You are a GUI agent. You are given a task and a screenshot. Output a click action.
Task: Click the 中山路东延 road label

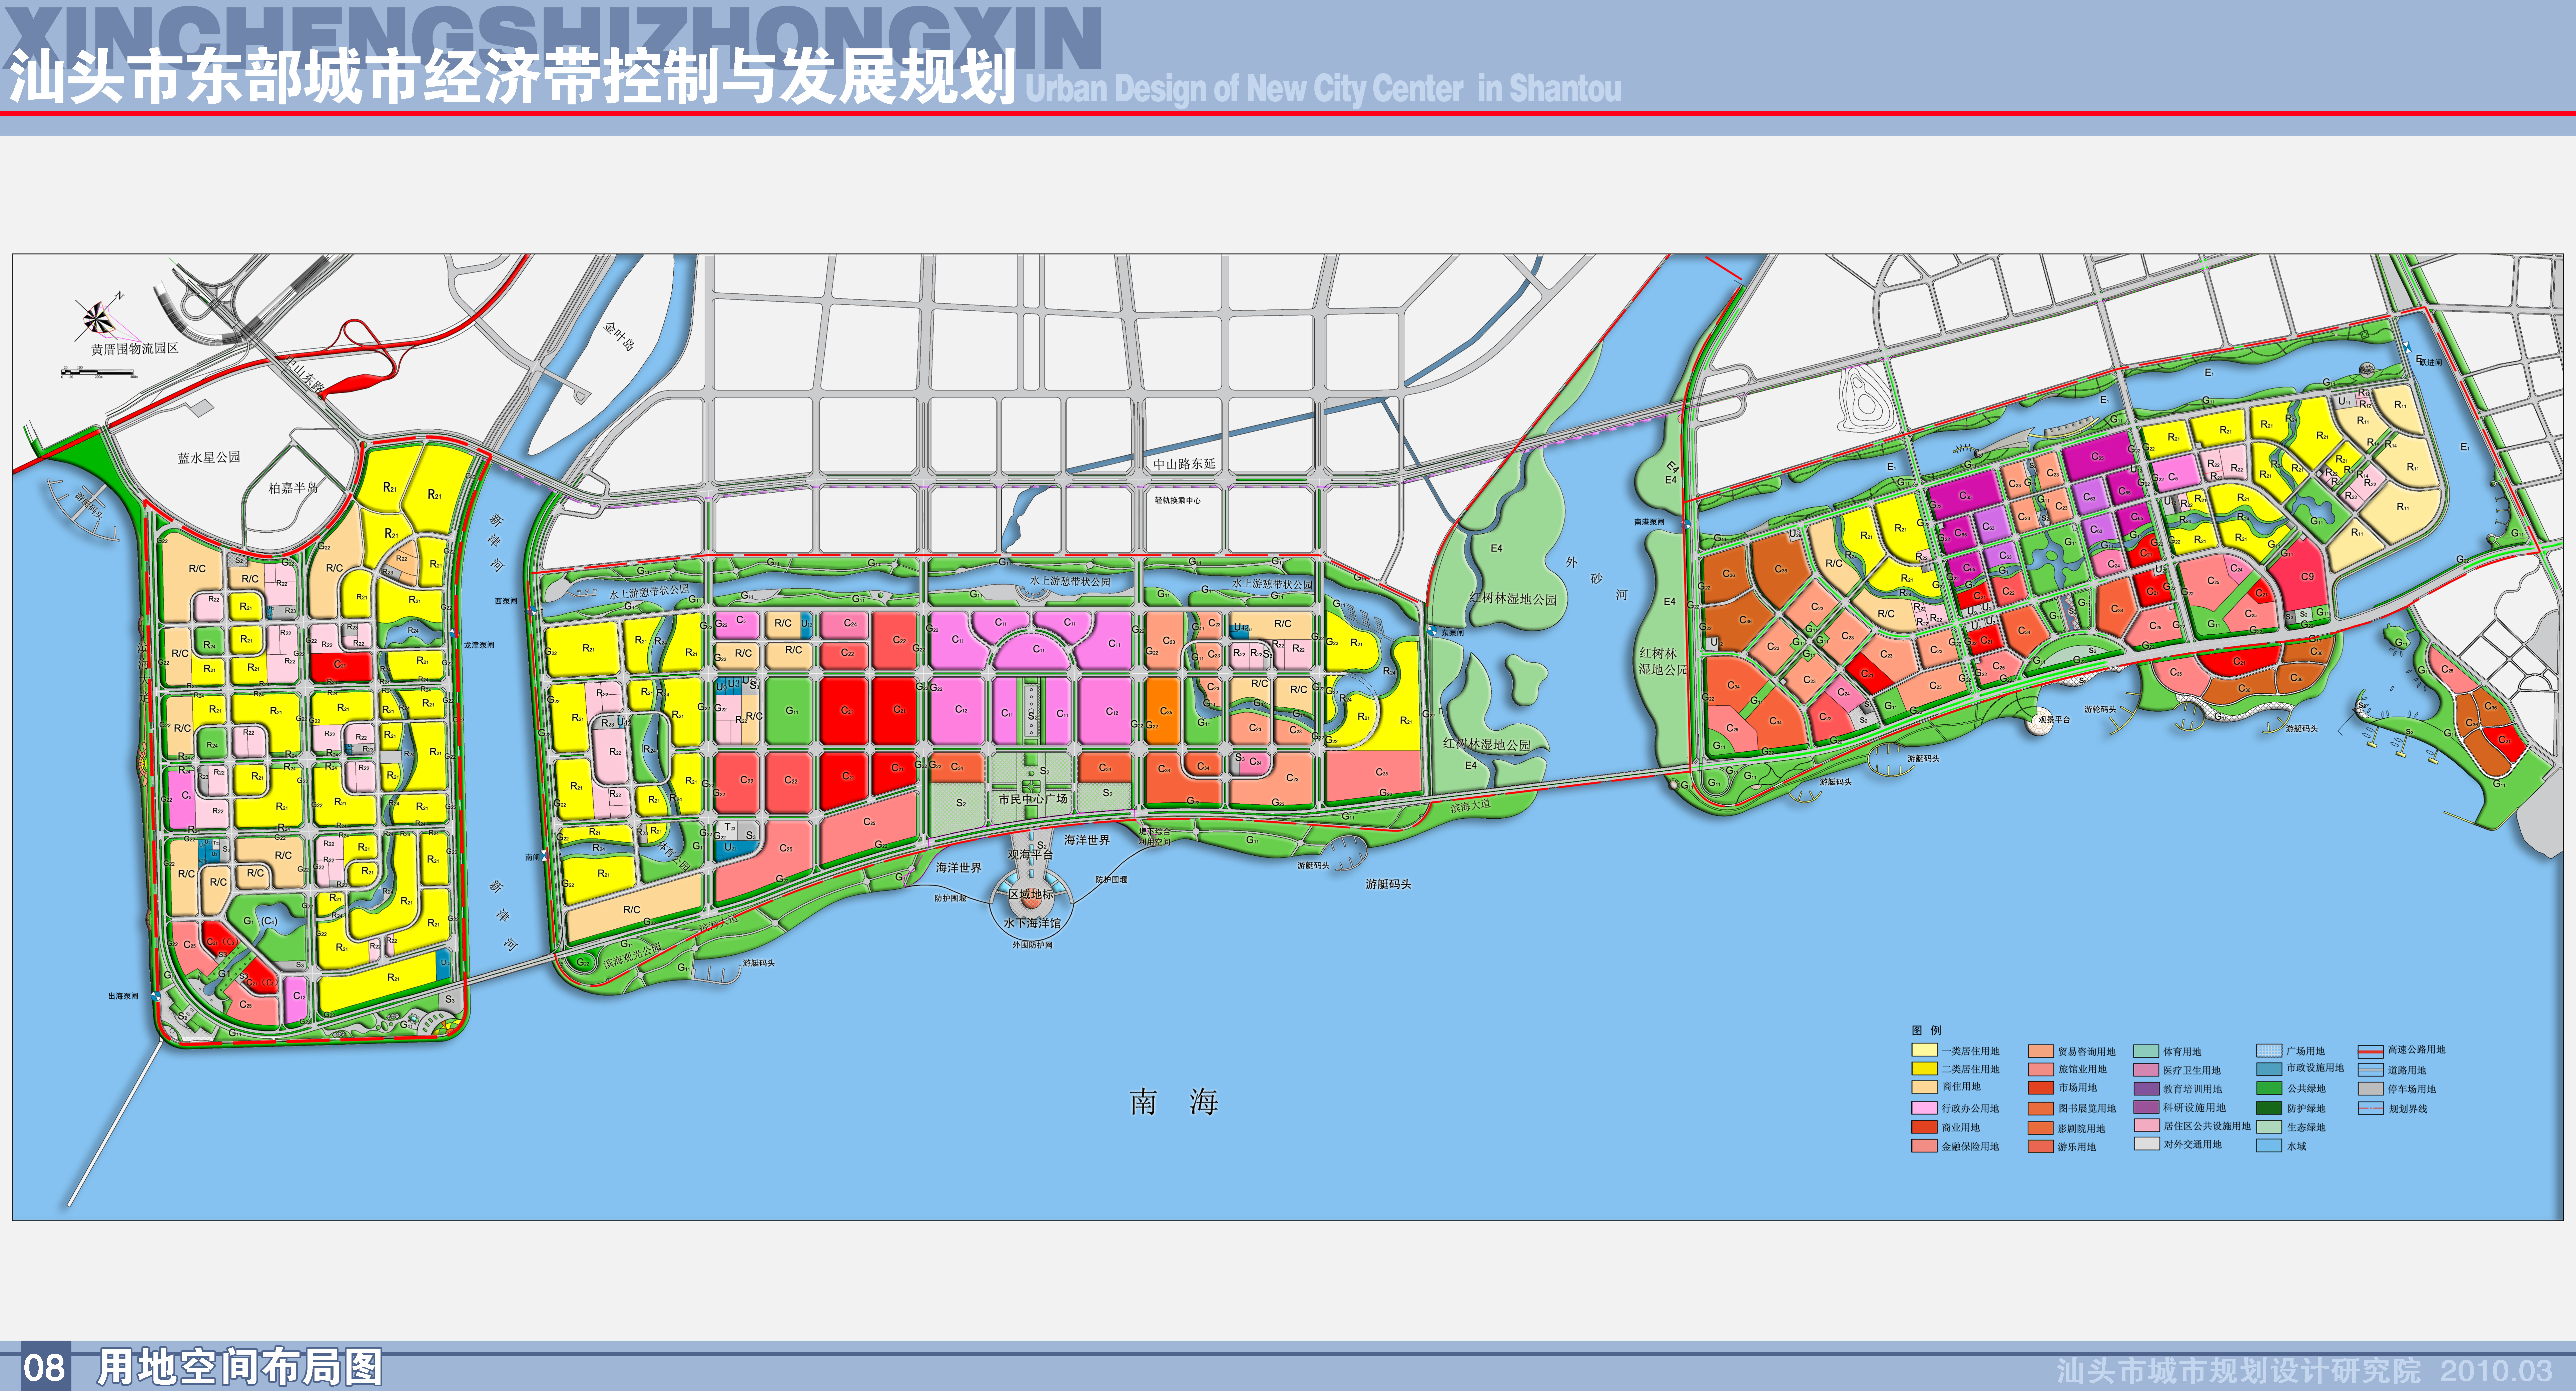point(1184,464)
